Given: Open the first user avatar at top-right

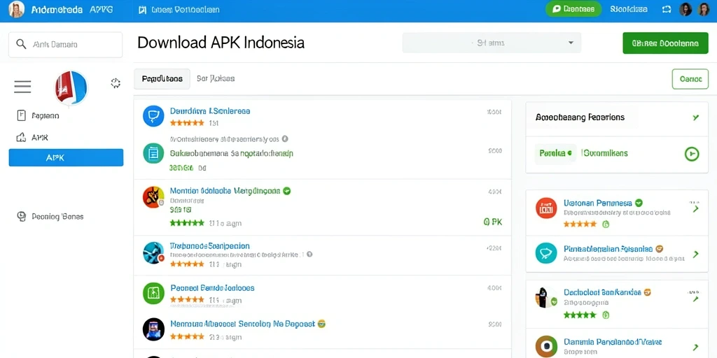Looking at the screenshot, I should pos(685,9).
